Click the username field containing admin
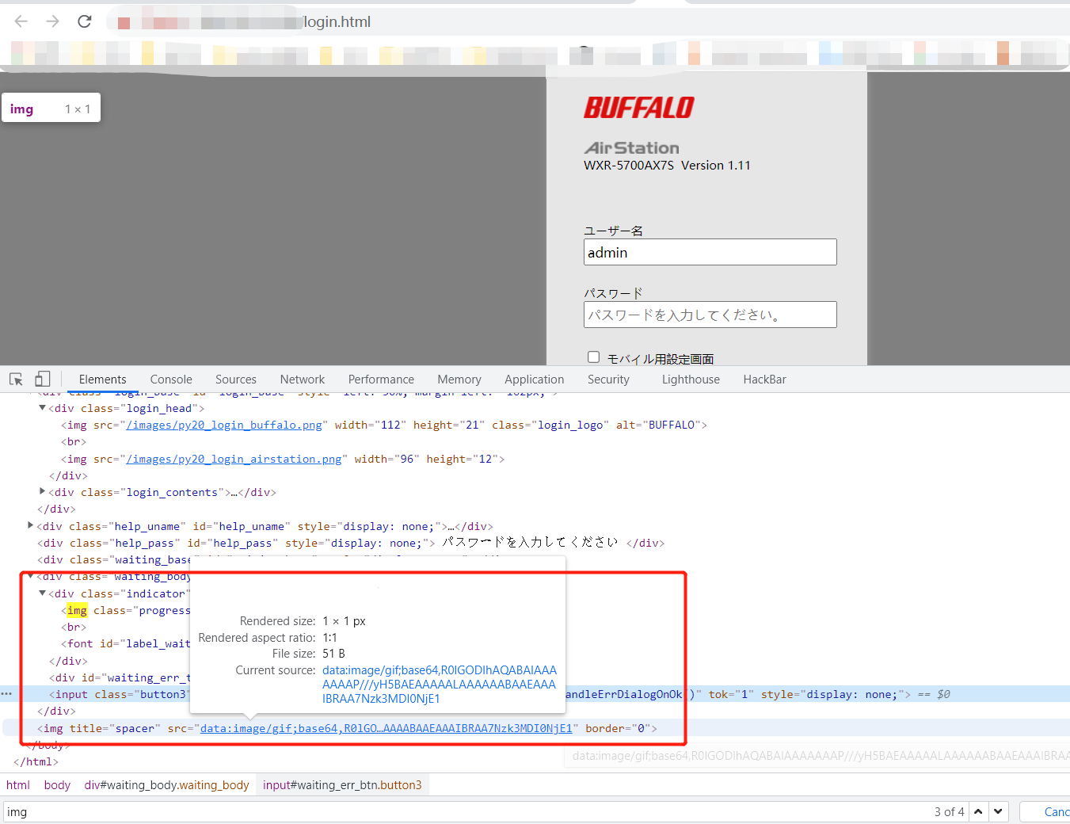Image resolution: width=1070 pixels, height=824 pixels. coord(710,252)
